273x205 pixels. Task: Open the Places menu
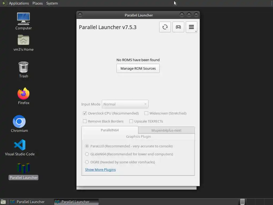pyautogui.click(x=37, y=3)
